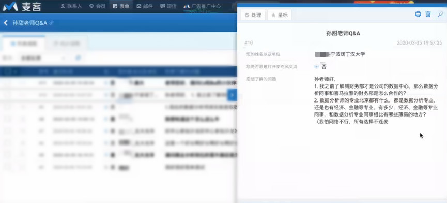The image size is (447, 203).
Task: Click the timestamp 2020-03-05 19:57:25
Action: 419,43
